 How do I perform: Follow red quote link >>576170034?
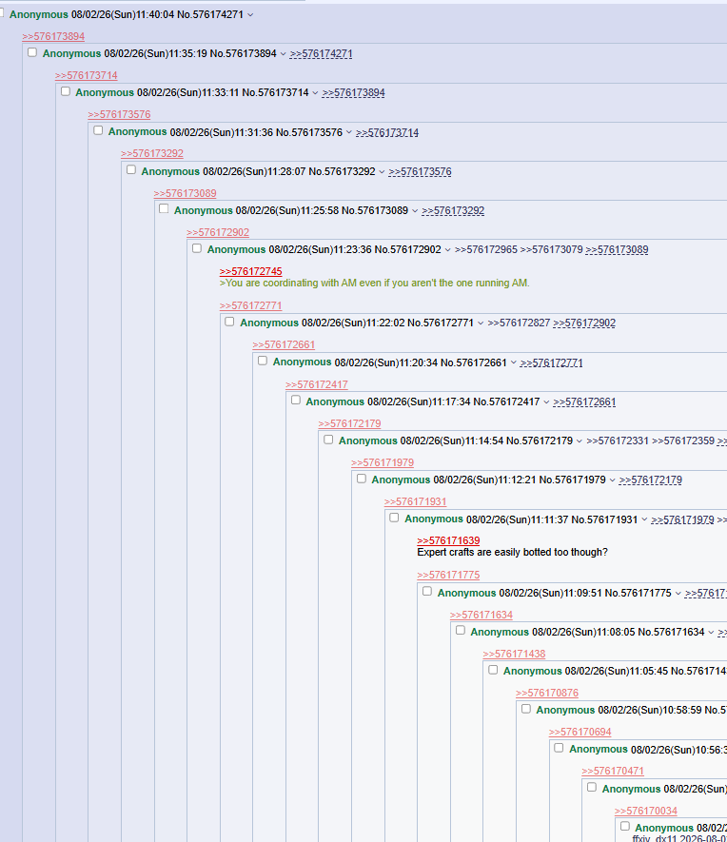(646, 811)
